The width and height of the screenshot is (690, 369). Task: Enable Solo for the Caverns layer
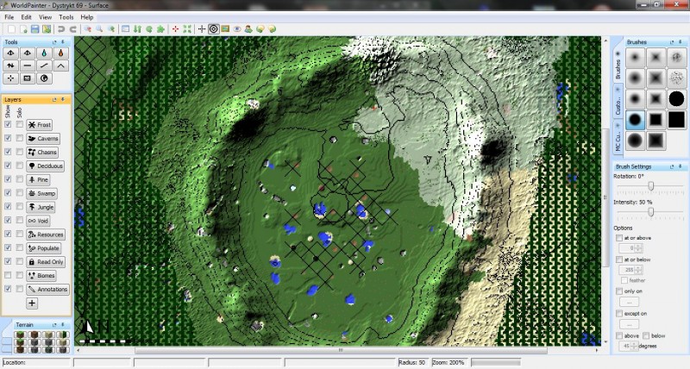pyautogui.click(x=19, y=138)
